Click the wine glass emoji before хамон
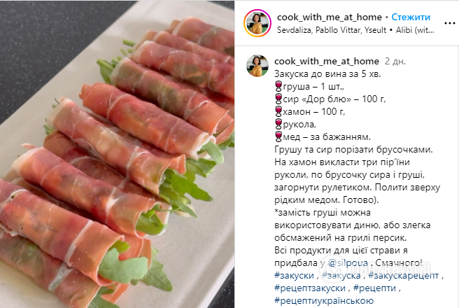The width and height of the screenshot is (459, 308). pos(278,111)
